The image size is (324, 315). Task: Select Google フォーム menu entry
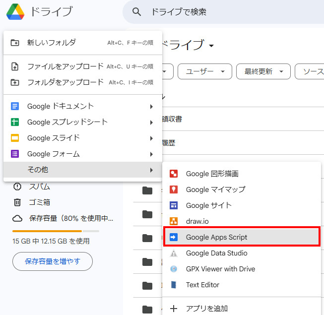[x=83, y=154]
